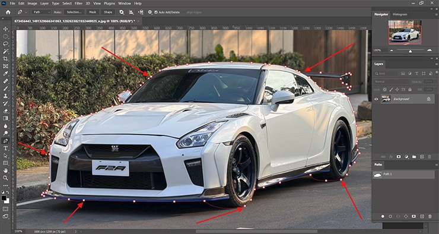The image size is (439, 234).
Task: Select the Hand tool
Action: (5, 170)
